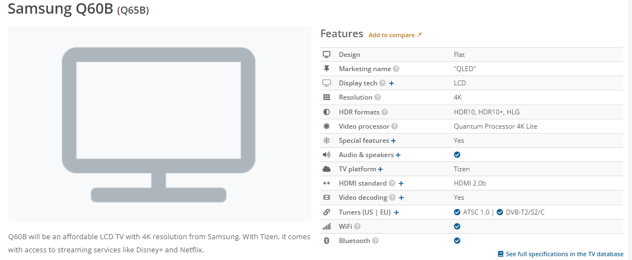Open help tooltip for Video decoding
The image size is (632, 260).
tap(392, 198)
